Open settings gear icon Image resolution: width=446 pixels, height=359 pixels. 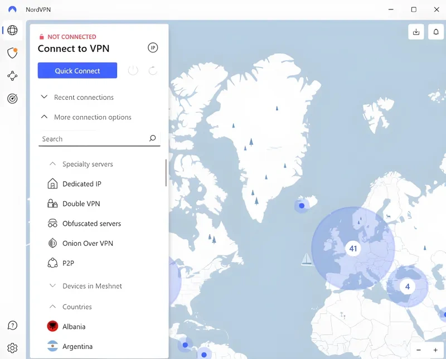(x=12, y=348)
